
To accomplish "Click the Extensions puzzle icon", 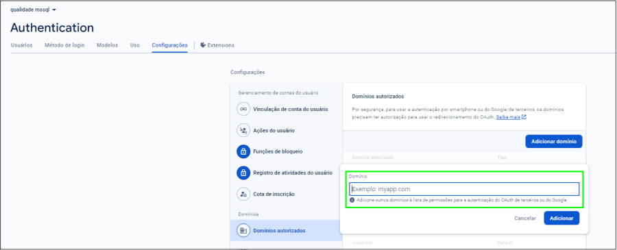I will pos(203,45).
